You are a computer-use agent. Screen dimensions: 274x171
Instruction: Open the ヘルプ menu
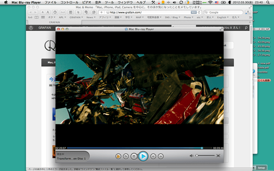[x=141, y=2]
